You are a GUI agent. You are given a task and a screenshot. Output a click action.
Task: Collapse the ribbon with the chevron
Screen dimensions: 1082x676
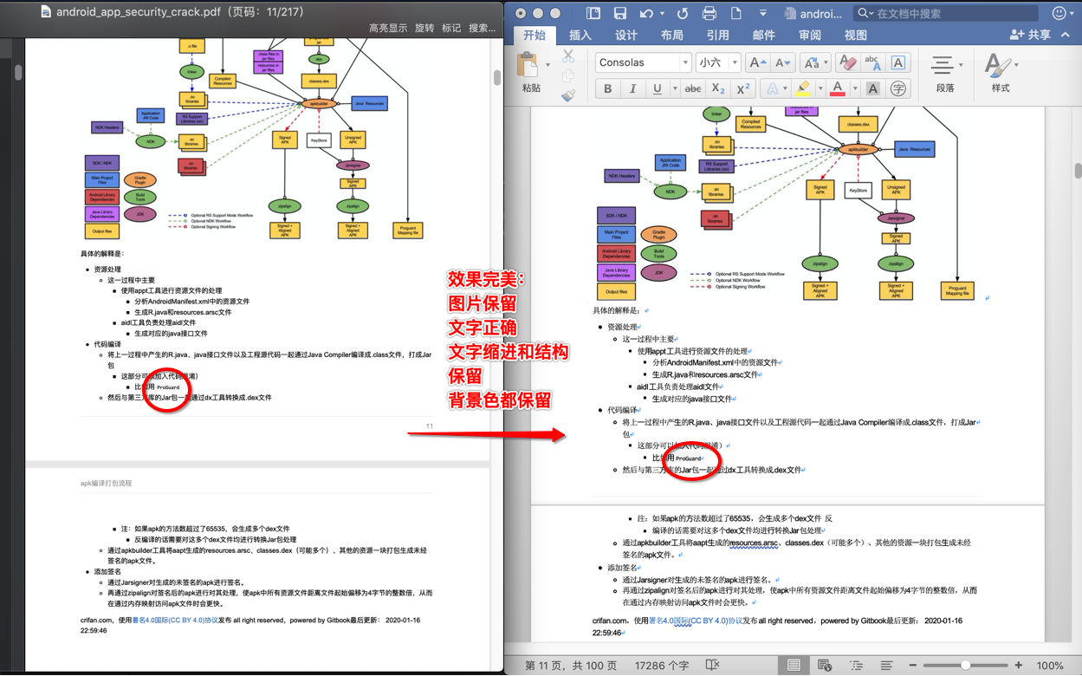(1066, 35)
